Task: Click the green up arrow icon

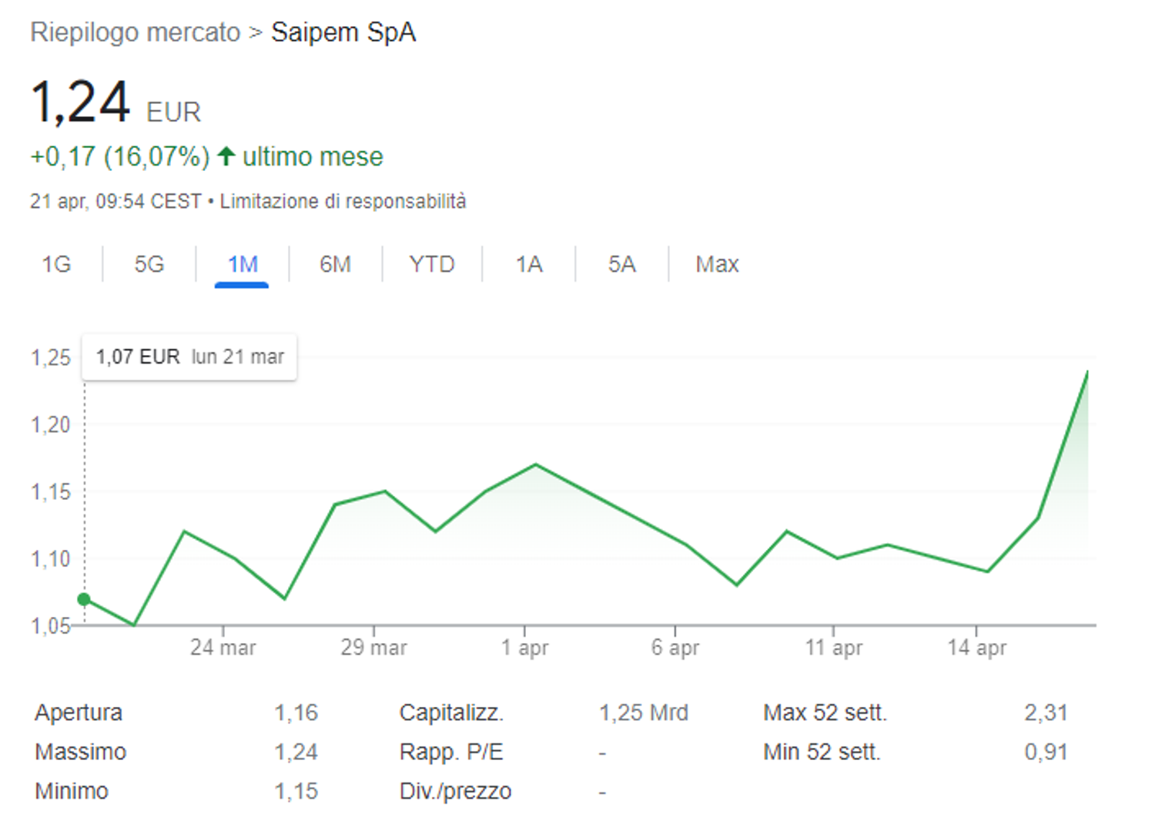Action: tap(226, 156)
